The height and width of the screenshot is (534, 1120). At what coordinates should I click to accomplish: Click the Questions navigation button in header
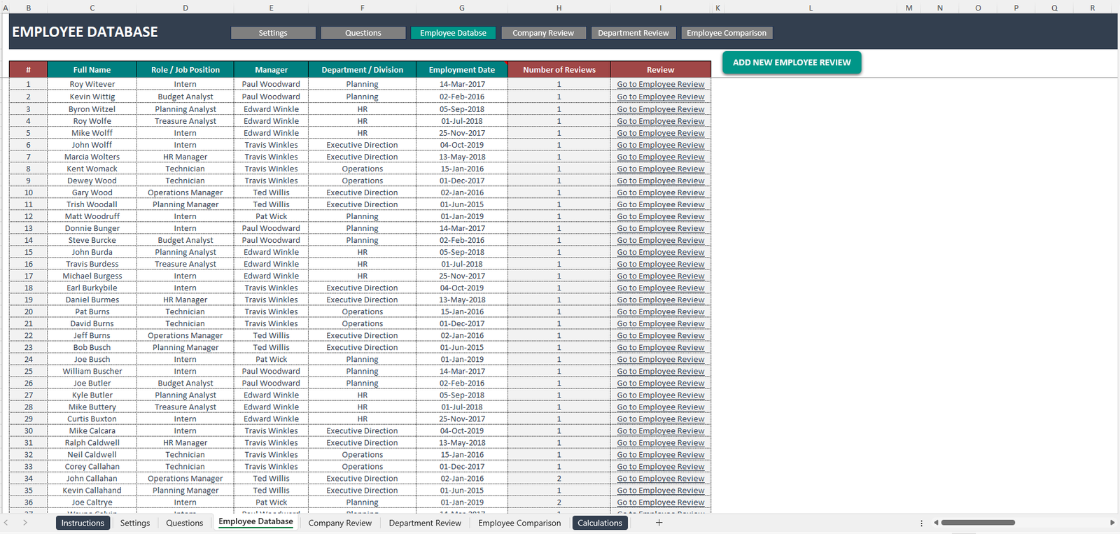coord(363,33)
